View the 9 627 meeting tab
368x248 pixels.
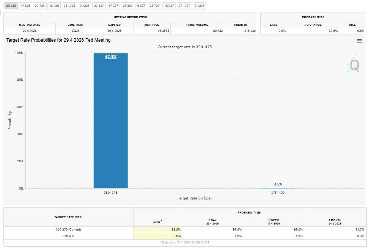coord(141,6)
